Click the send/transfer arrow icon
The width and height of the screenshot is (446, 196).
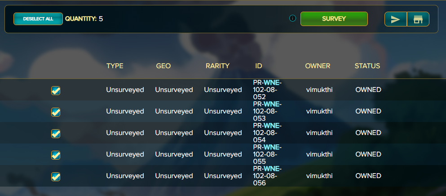[x=396, y=19]
